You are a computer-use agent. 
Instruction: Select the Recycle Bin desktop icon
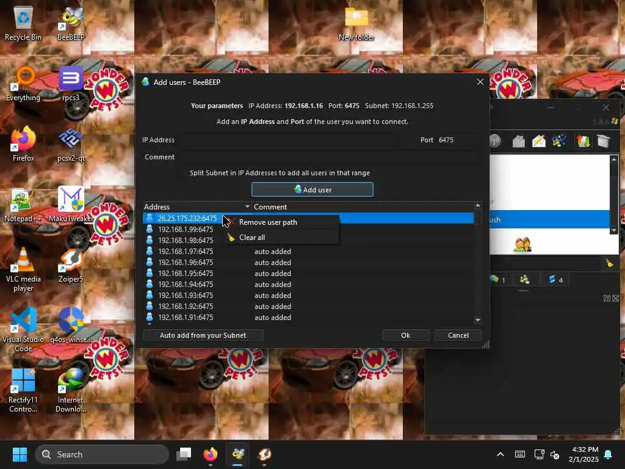23,23
